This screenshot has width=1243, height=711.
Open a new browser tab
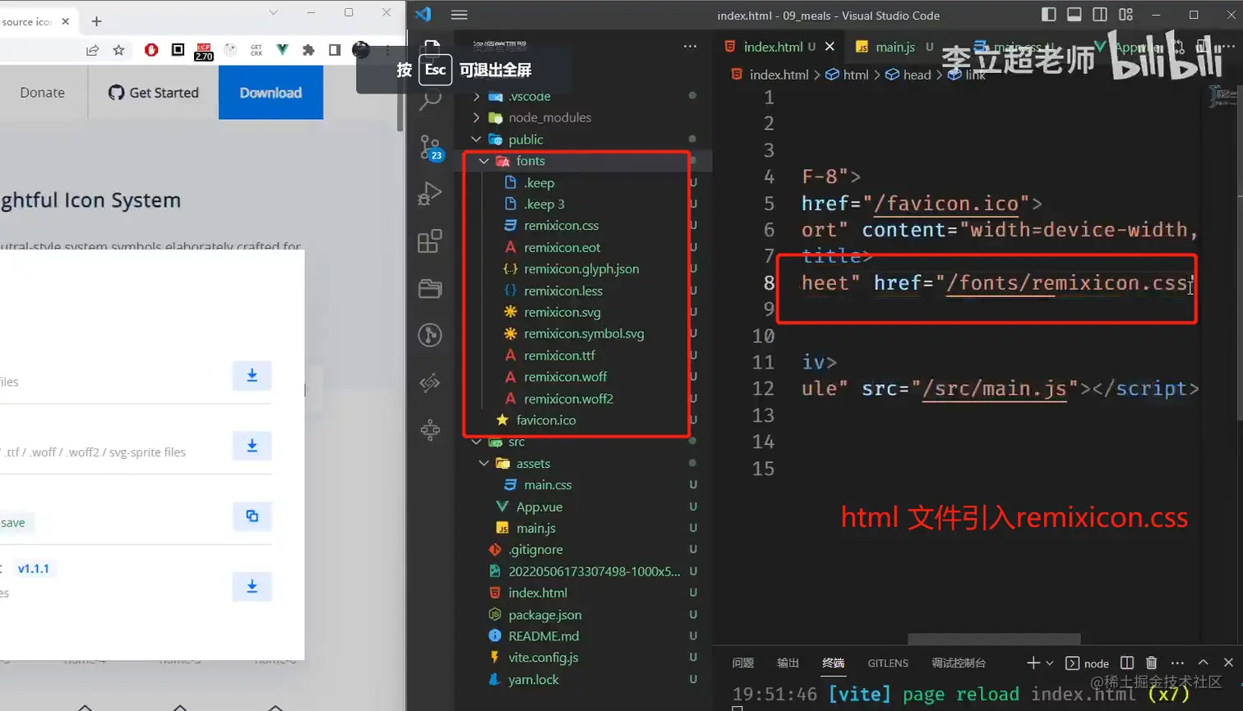[x=96, y=21]
